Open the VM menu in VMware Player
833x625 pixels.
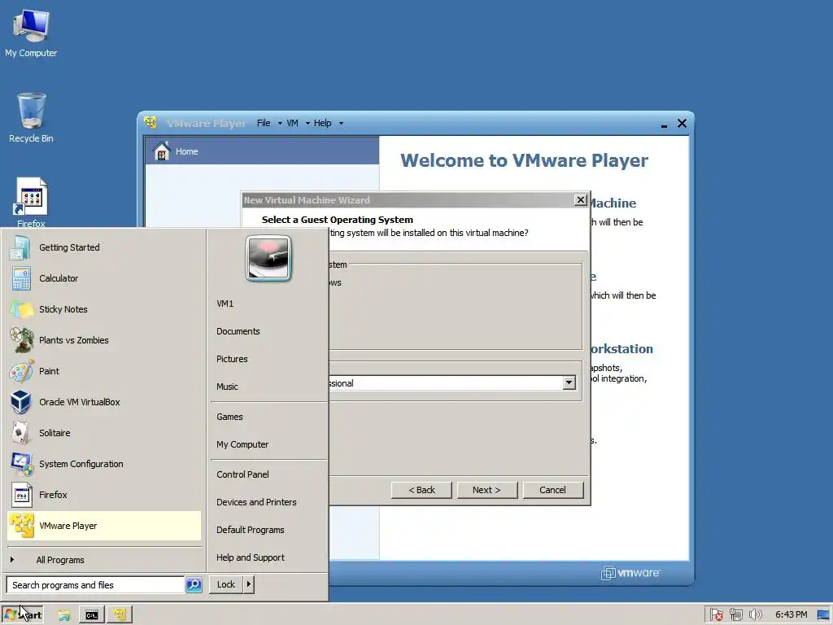click(x=292, y=124)
